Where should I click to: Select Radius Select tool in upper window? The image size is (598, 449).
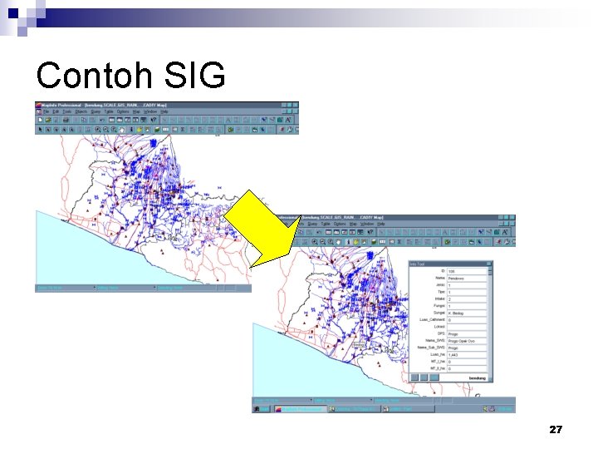point(56,130)
